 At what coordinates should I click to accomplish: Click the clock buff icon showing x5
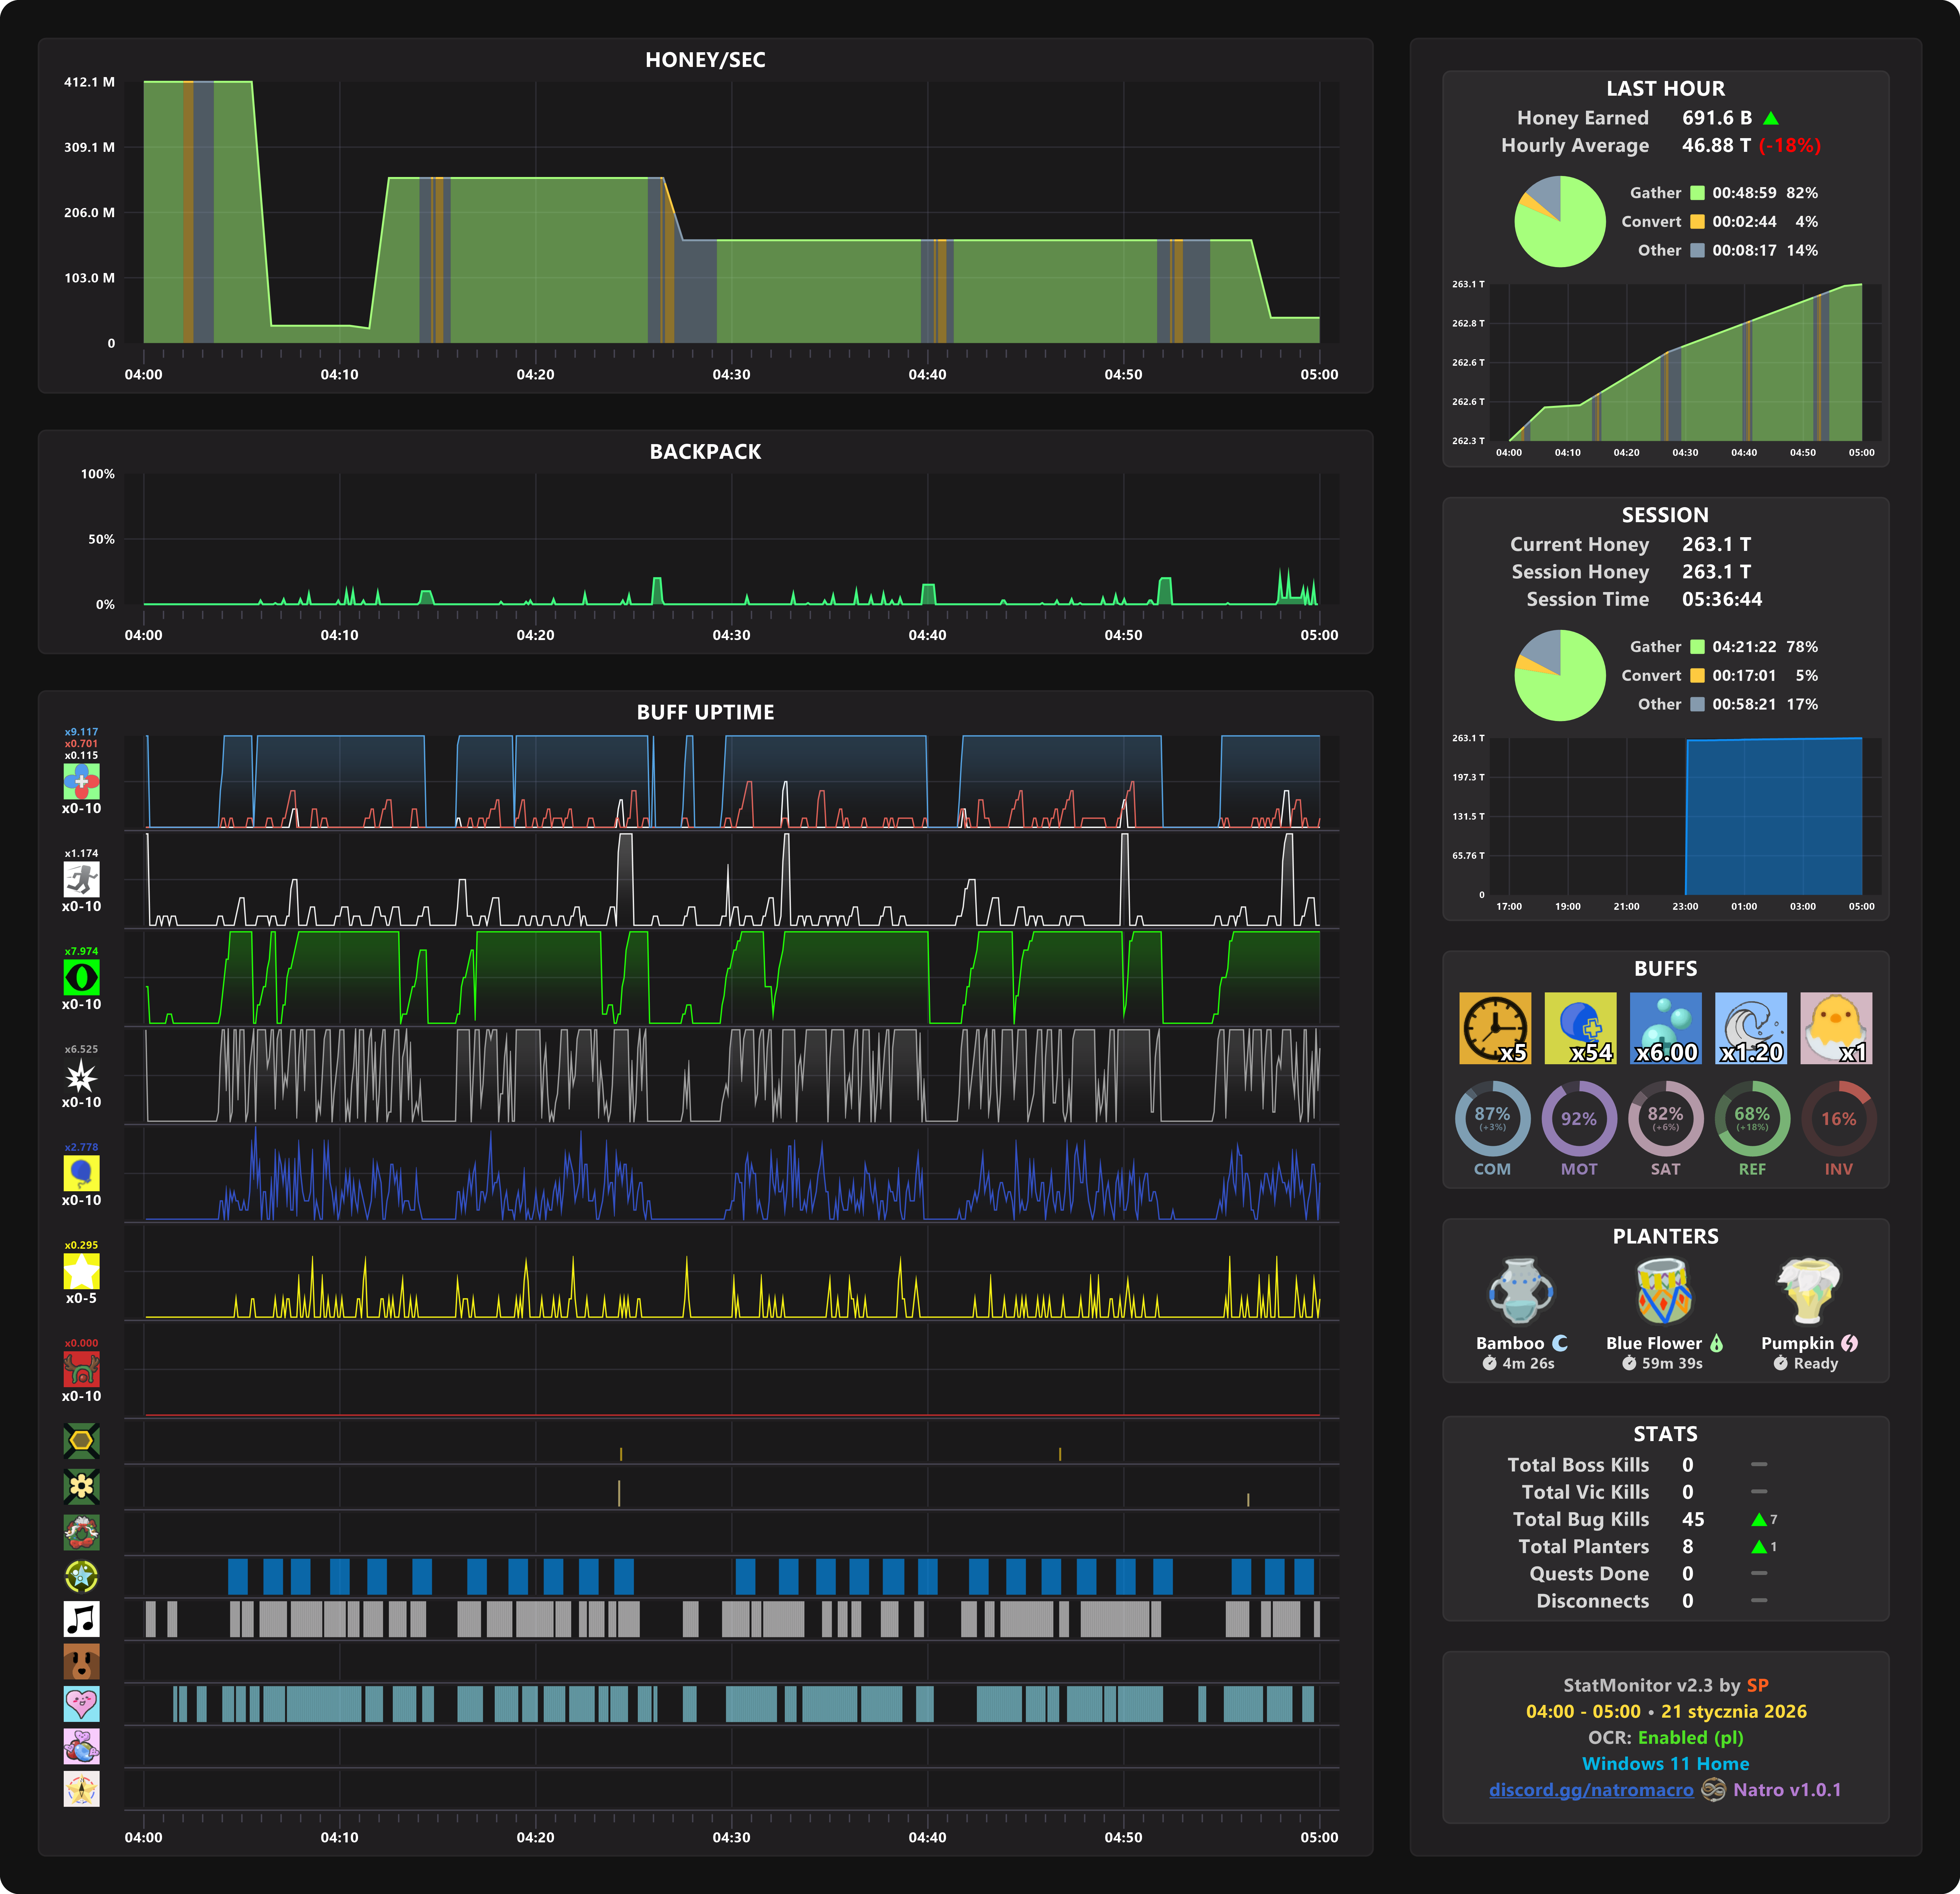1494,1027
